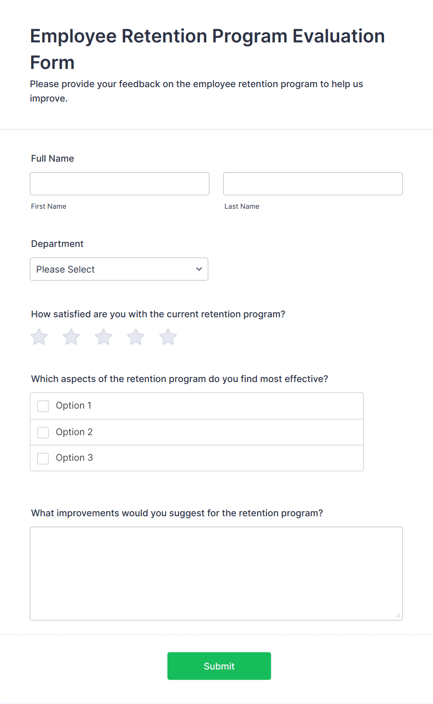Check the Option 1 checkbox
The height and width of the screenshot is (704, 433).
pos(43,406)
